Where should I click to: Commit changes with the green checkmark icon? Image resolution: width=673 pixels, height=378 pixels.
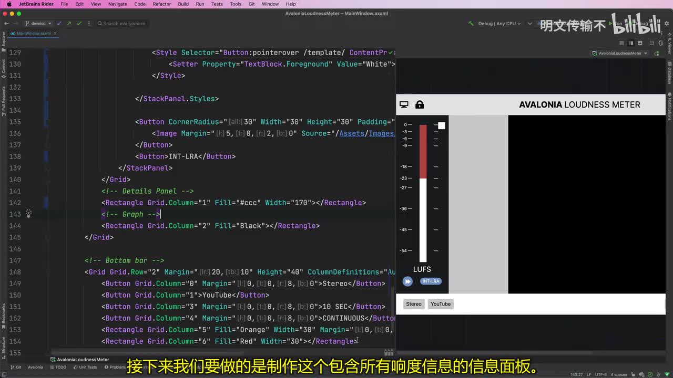pyautogui.click(x=79, y=24)
